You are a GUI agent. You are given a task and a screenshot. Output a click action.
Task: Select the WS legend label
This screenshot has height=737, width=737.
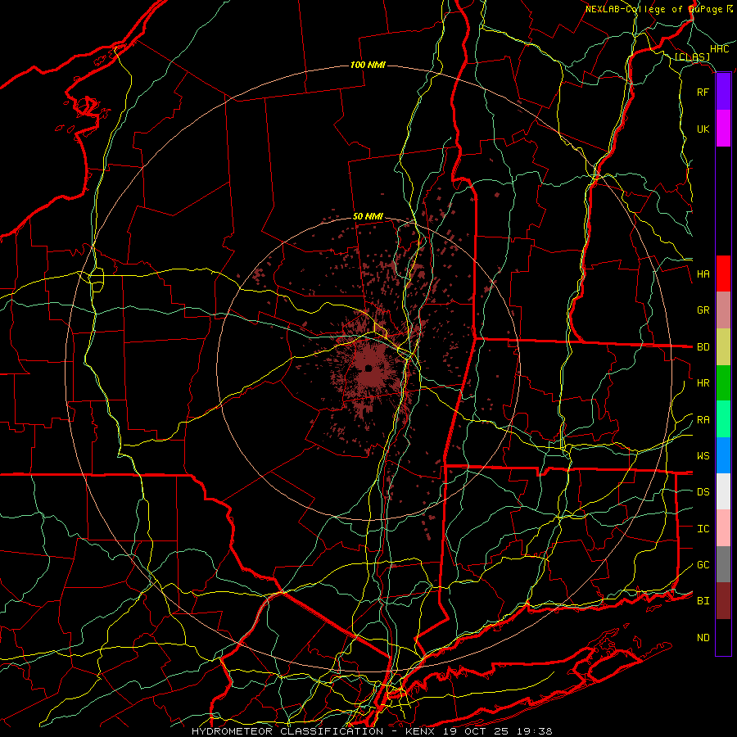703,456
